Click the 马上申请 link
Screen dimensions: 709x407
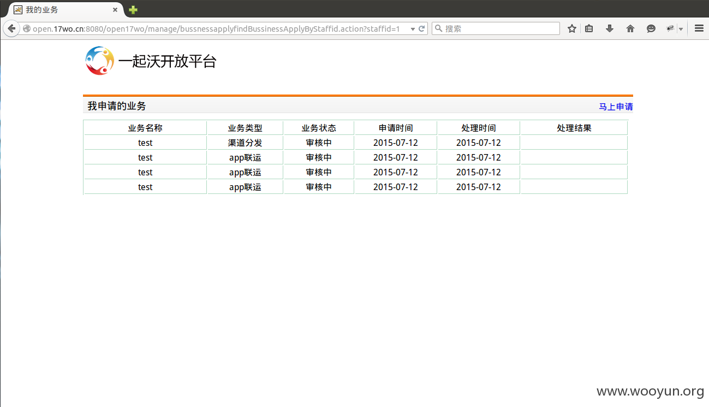616,107
